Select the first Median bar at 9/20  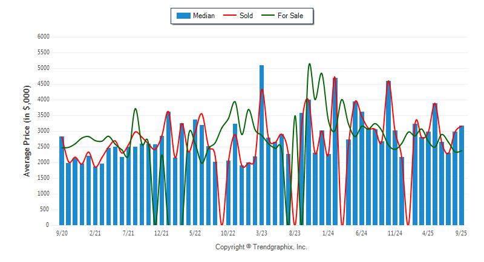pyautogui.click(x=62, y=181)
